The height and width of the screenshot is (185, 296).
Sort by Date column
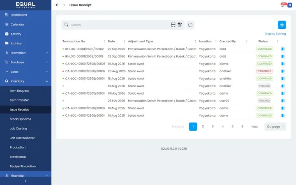pos(124,42)
